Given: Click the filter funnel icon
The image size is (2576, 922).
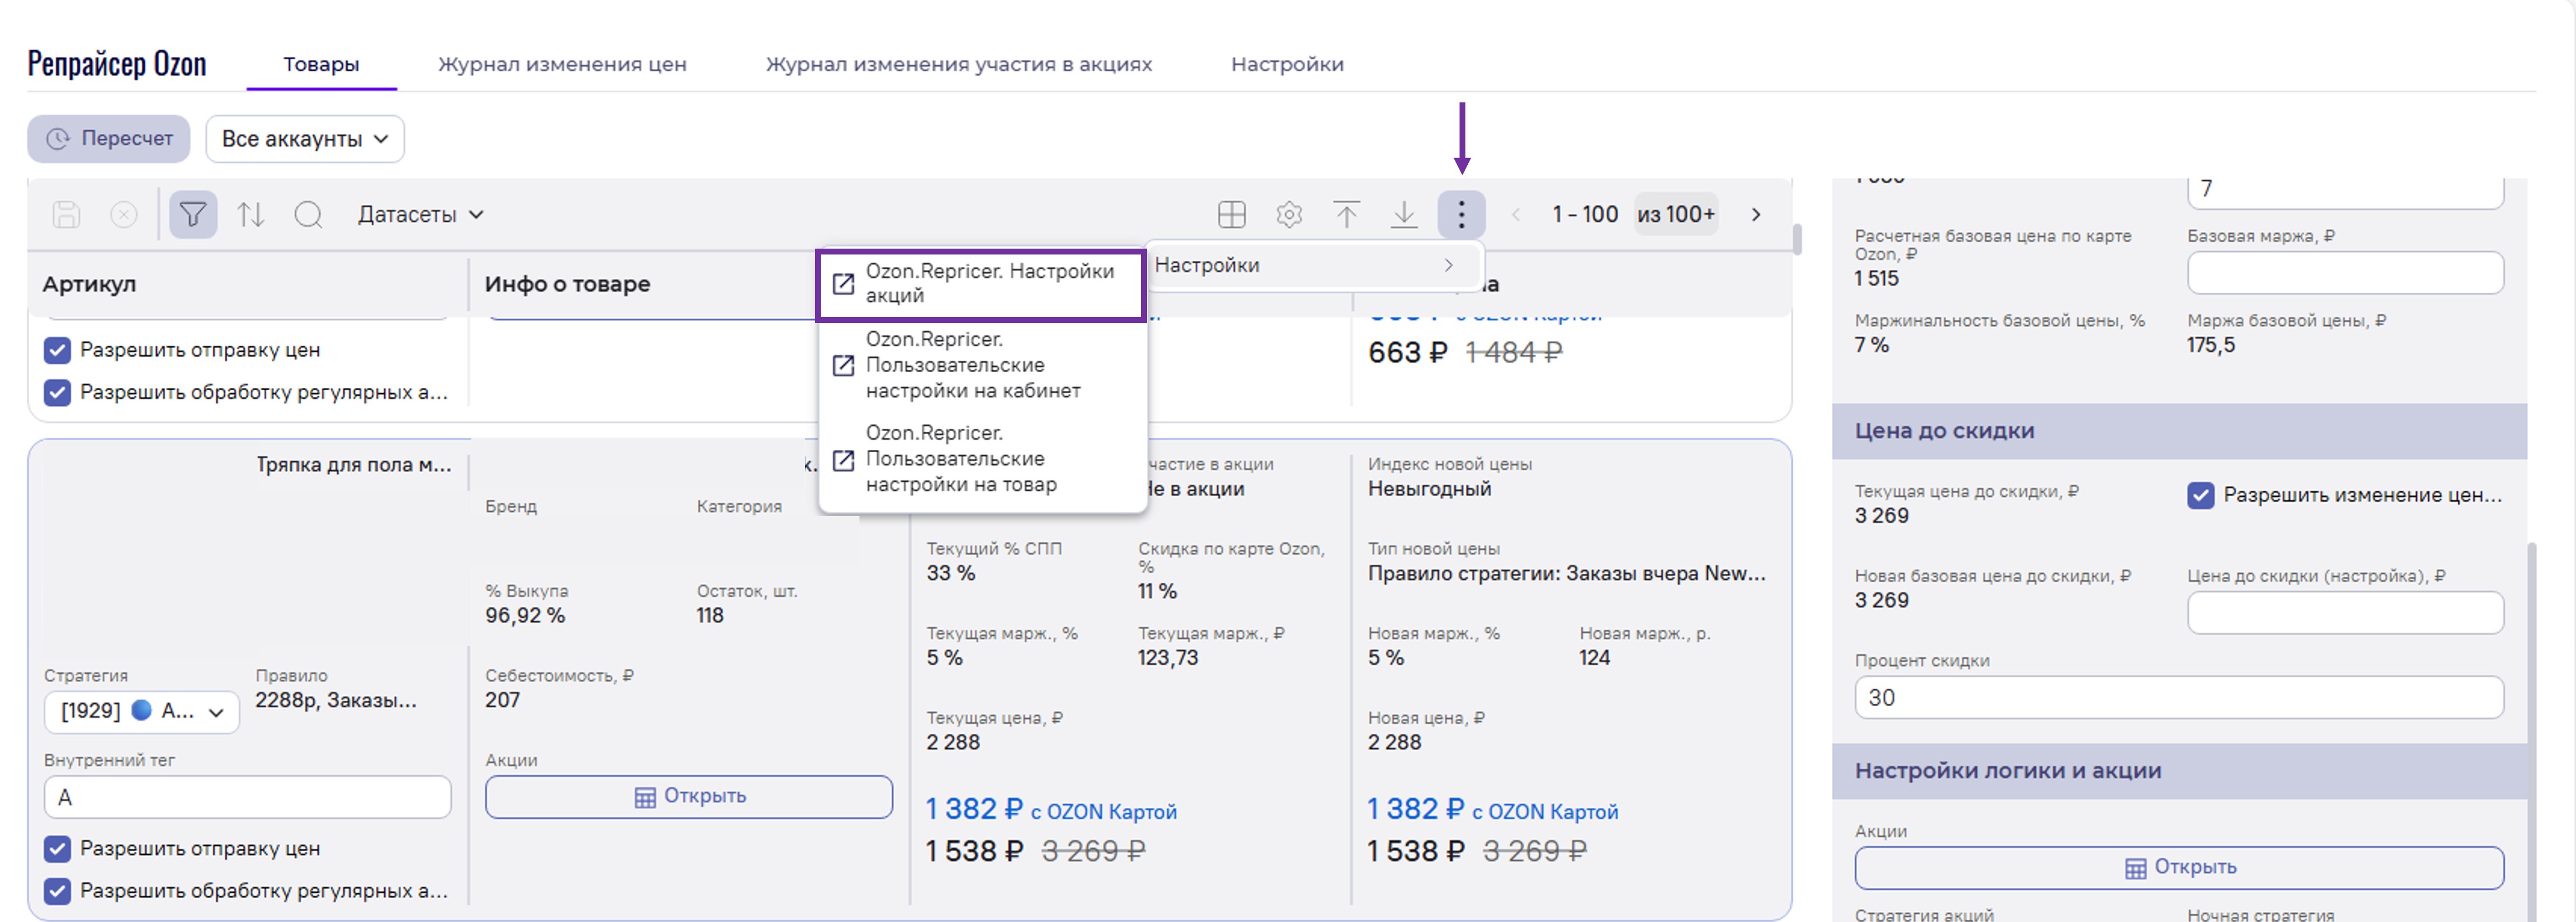Looking at the screenshot, I should coord(193,214).
